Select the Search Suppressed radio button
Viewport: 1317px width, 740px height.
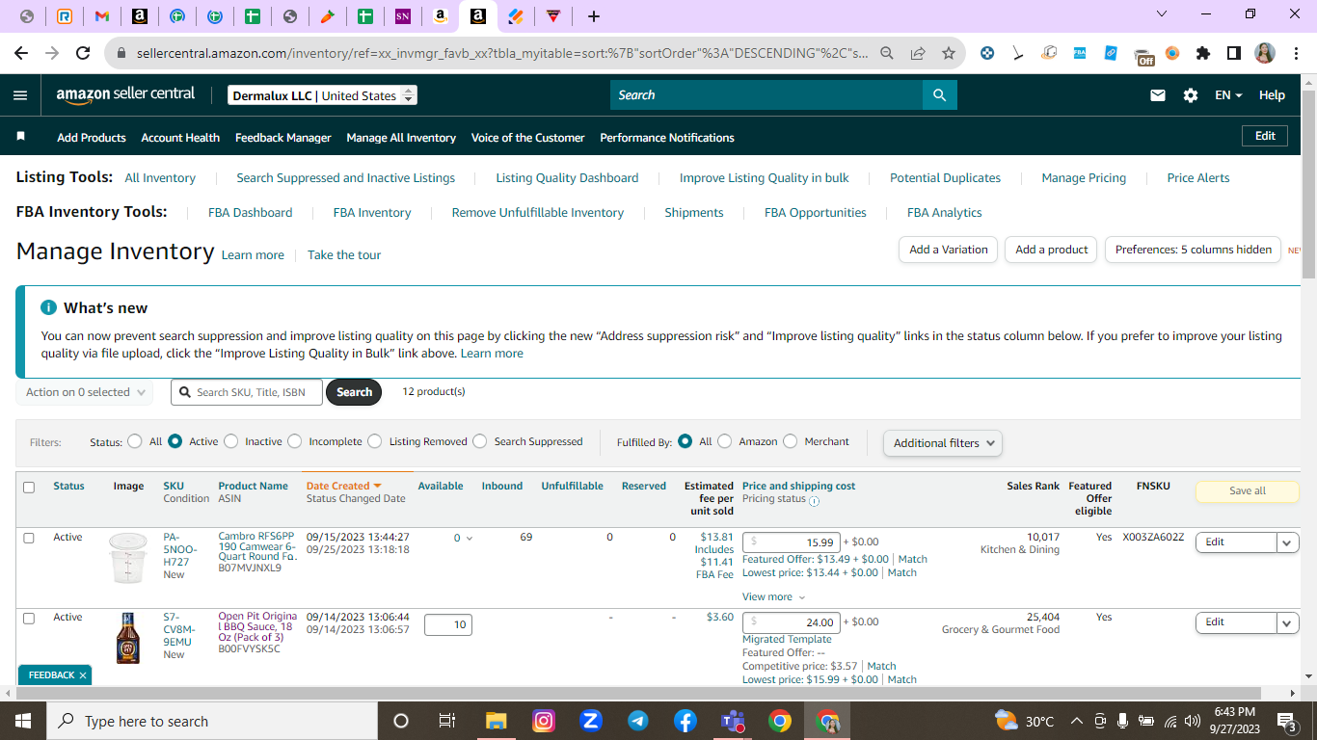point(480,441)
